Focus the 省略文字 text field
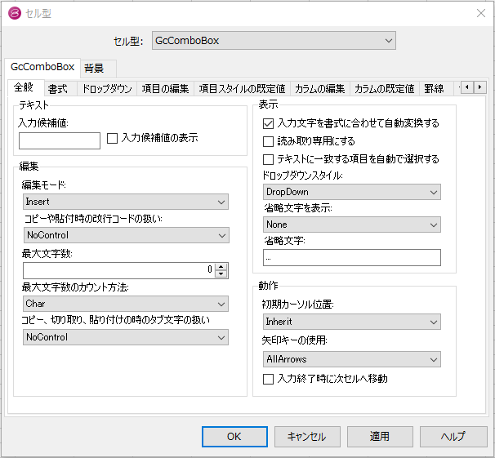 pos(352,257)
